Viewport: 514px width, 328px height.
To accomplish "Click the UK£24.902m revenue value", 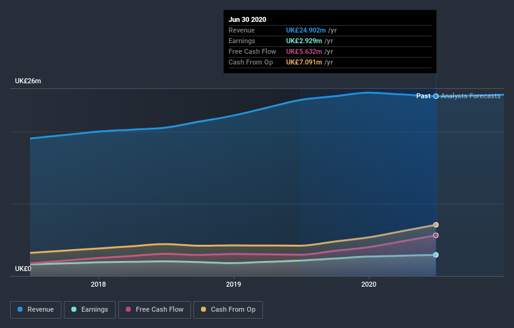I will click(x=306, y=30).
